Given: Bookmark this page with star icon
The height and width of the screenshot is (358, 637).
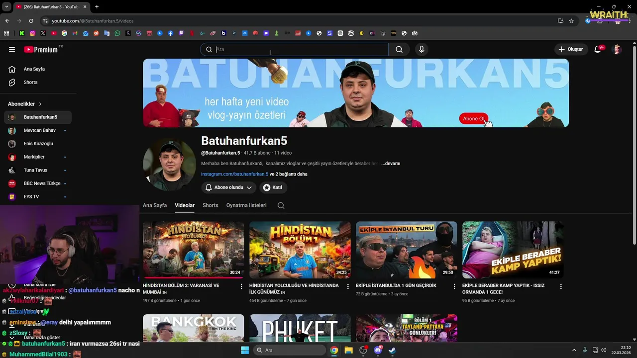Looking at the screenshot, I should coord(571,21).
